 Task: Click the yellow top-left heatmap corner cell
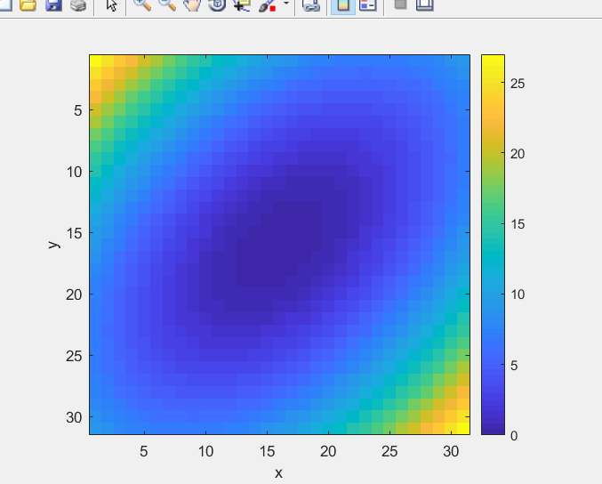(95, 60)
